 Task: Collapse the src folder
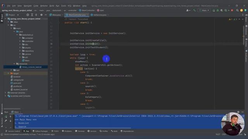coord(9,25)
